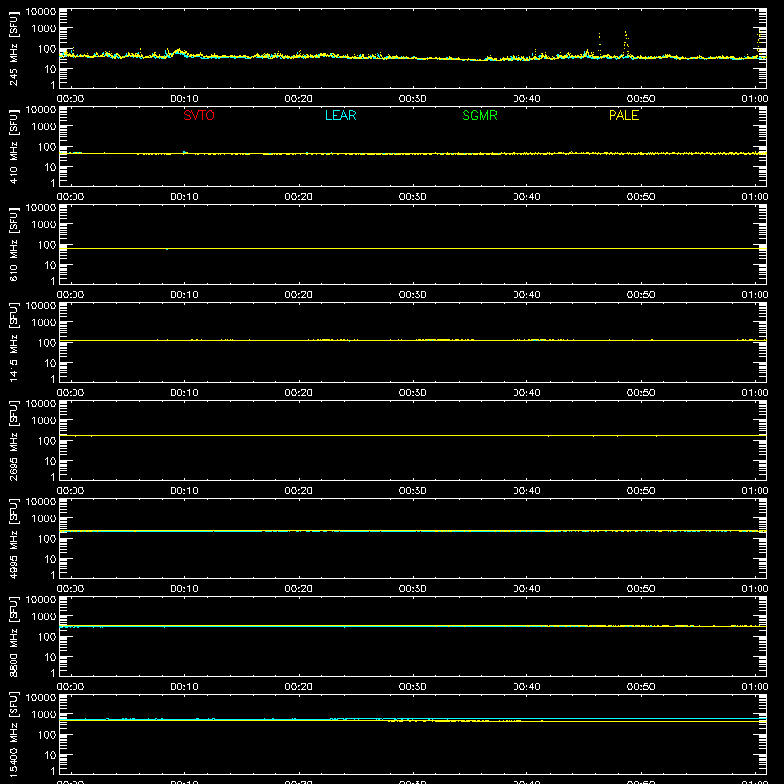The height and width of the screenshot is (784, 784).
Task: Click 00:30 time label under 610 MHz plot
Action: (x=413, y=295)
